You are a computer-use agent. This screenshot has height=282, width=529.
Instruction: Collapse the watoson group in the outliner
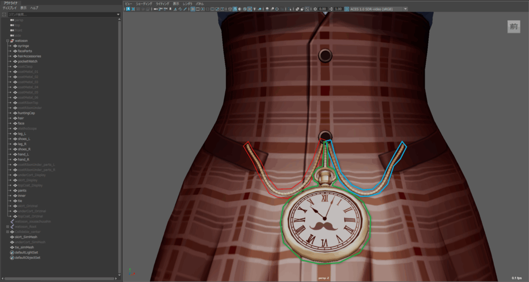[8, 41]
